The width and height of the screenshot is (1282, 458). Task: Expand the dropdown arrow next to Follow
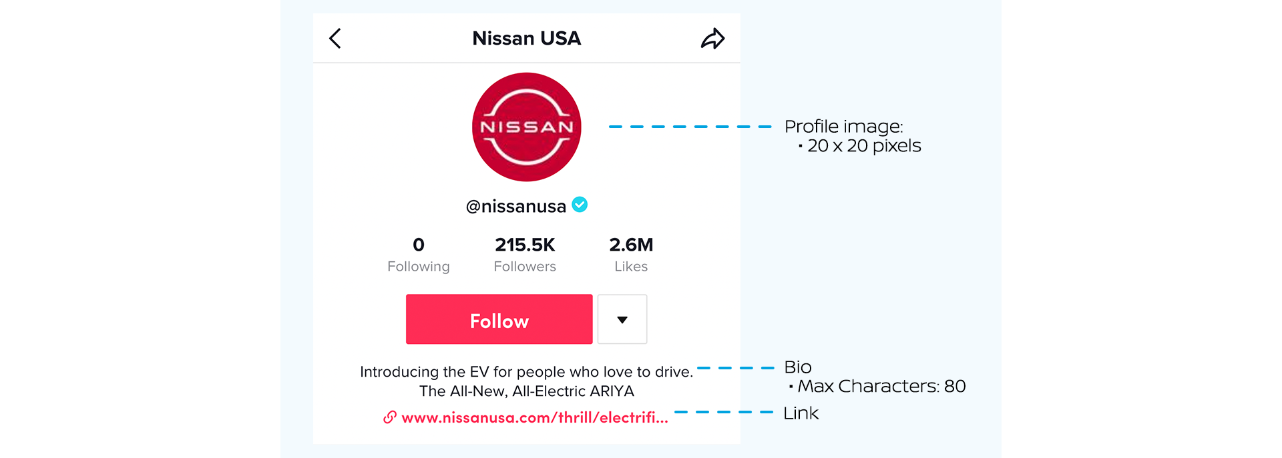coord(622,319)
